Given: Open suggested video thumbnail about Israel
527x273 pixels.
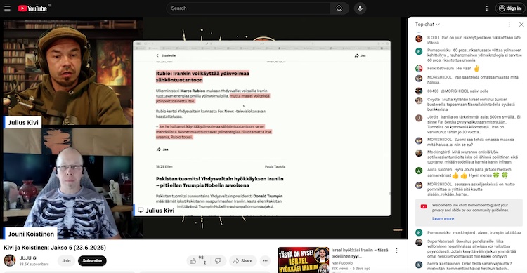Looking at the screenshot, I should (x=303, y=260).
